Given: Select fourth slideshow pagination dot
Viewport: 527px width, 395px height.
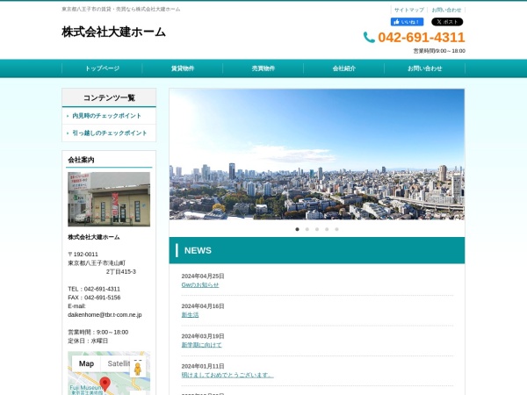Looking at the screenshot, I should (x=327, y=229).
